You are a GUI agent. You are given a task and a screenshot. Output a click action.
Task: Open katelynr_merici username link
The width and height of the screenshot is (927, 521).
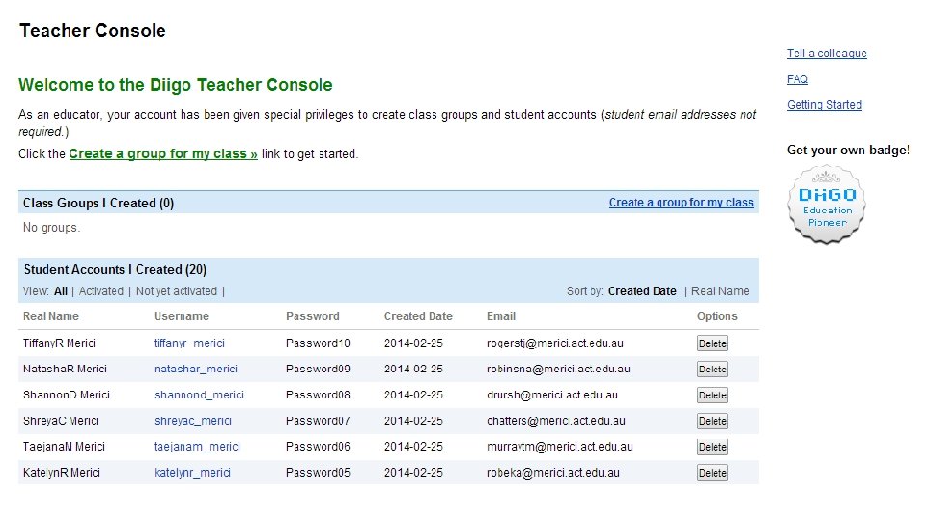pyautogui.click(x=192, y=473)
